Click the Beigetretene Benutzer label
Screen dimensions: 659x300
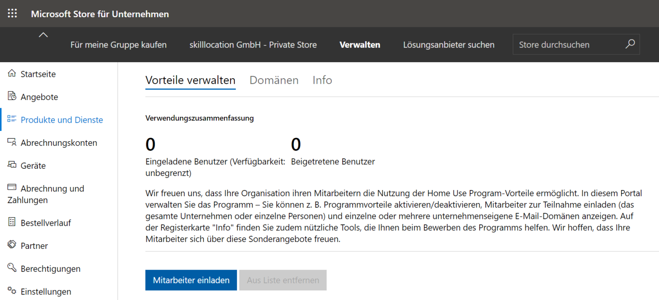point(333,162)
